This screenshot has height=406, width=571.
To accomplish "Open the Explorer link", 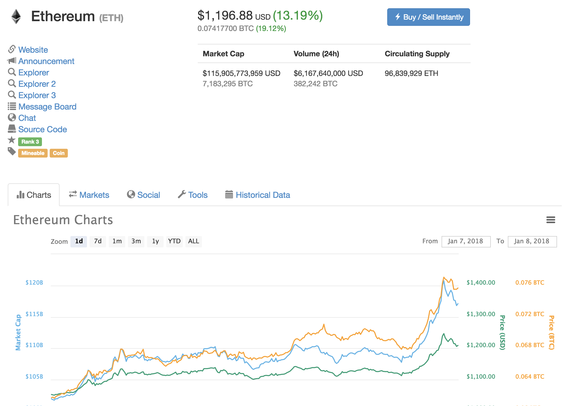I will coord(34,72).
